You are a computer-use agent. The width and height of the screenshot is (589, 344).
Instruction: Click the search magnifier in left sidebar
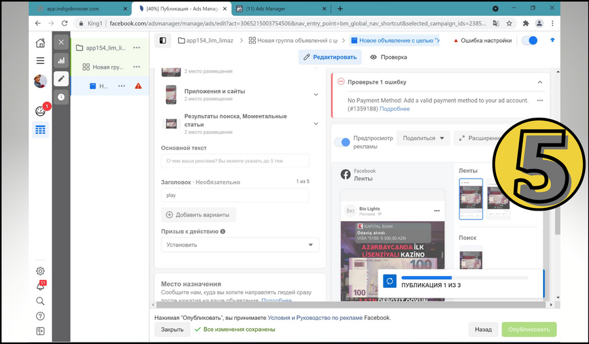(x=40, y=301)
